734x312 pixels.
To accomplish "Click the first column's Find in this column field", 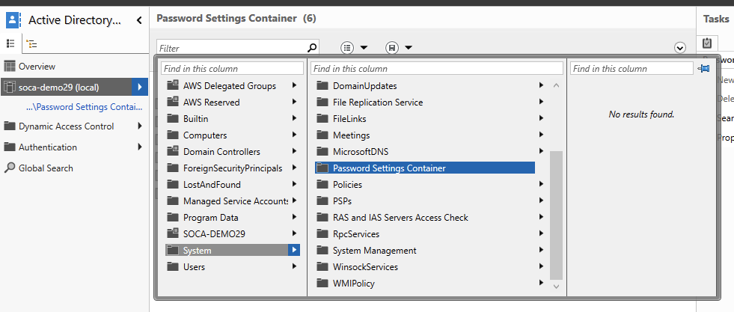I will coord(233,69).
